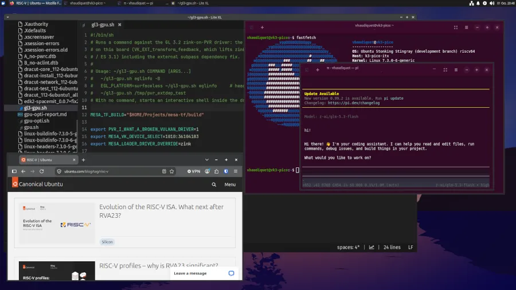This screenshot has width=516, height=290.
Task: Select A_no-pwrc.dtb in the file tree
Action: click(x=40, y=56)
